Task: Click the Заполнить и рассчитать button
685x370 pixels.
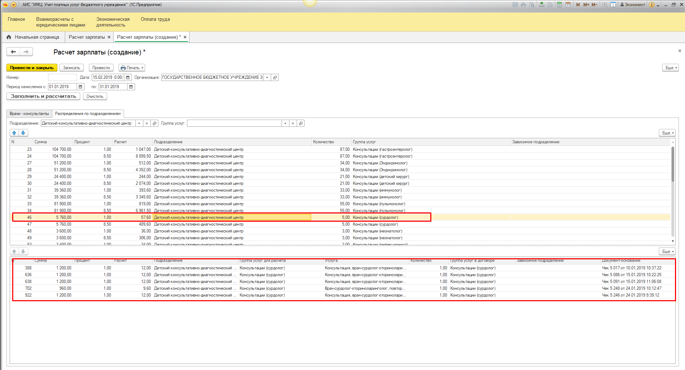Action: tap(43, 96)
